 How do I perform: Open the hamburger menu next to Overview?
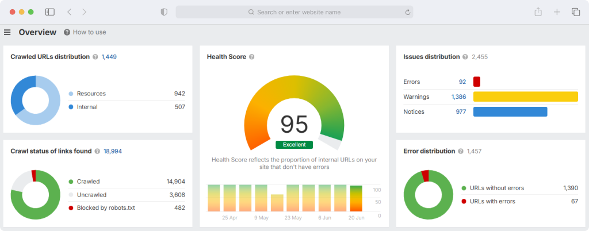[7, 32]
